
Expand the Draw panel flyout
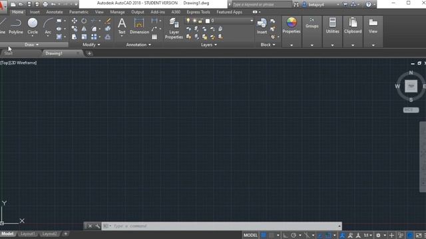tap(31, 44)
